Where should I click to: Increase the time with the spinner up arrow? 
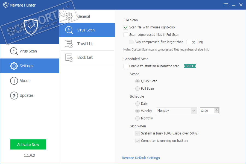tap(217, 109)
